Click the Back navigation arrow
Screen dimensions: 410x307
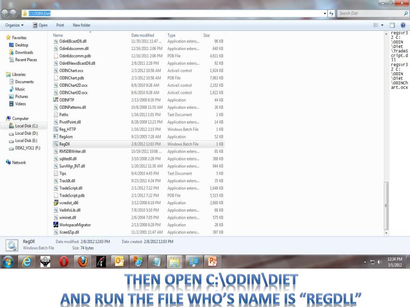click(x=4, y=13)
